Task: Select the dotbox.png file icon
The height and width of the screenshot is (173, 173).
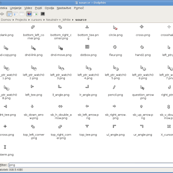Action: pos(87,47)
